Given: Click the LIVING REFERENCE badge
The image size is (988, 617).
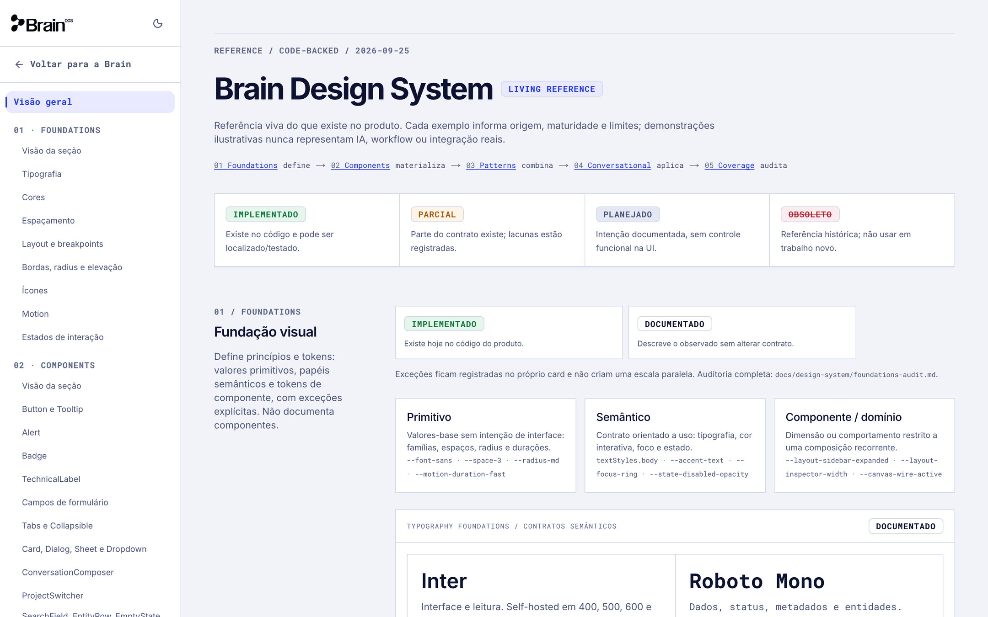Looking at the screenshot, I should click(x=552, y=89).
